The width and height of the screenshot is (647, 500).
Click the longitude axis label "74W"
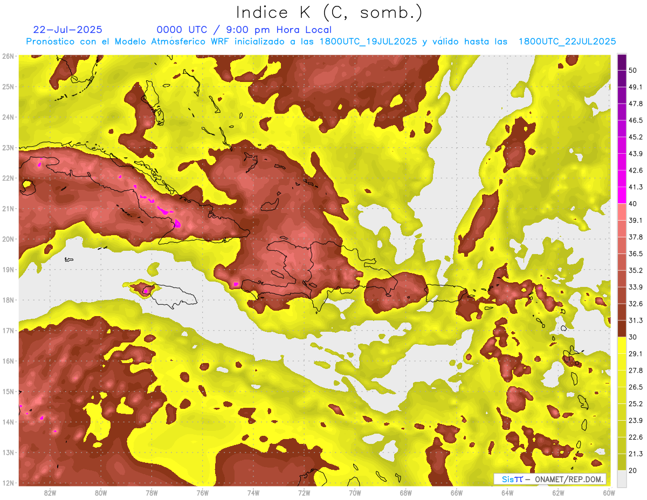tap(253, 492)
